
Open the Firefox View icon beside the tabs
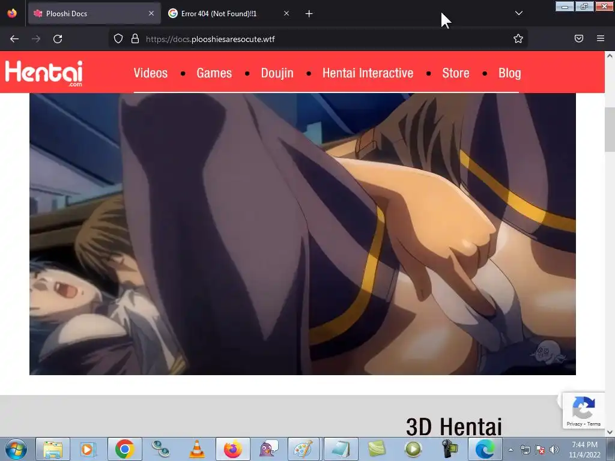(x=12, y=13)
